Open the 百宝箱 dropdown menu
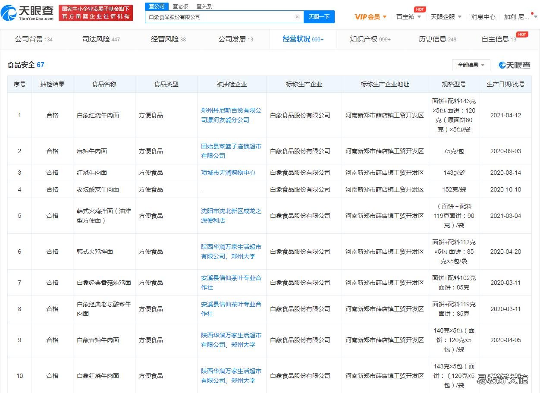This screenshot has height=393, width=540. (x=408, y=17)
